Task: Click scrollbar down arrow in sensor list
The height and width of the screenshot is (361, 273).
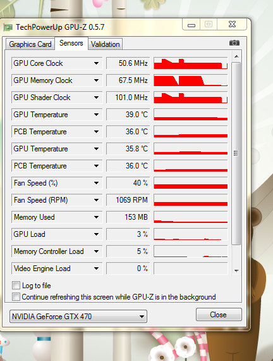Action: (x=236, y=271)
